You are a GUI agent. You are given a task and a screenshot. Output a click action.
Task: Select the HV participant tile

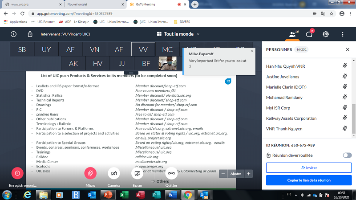[x=97, y=63]
